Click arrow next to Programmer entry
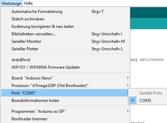This screenshot has height=123, width=167. point(128,111)
